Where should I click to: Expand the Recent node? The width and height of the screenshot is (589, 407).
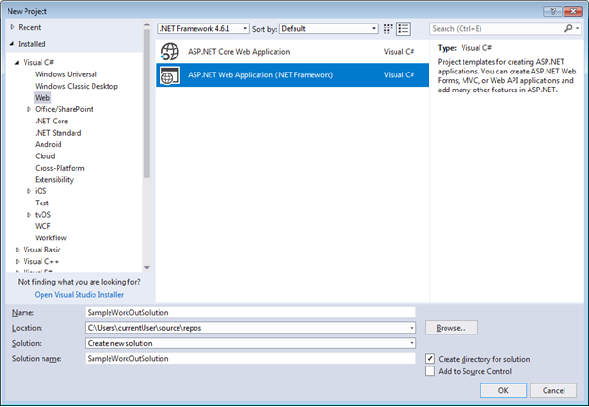pyautogui.click(x=13, y=27)
